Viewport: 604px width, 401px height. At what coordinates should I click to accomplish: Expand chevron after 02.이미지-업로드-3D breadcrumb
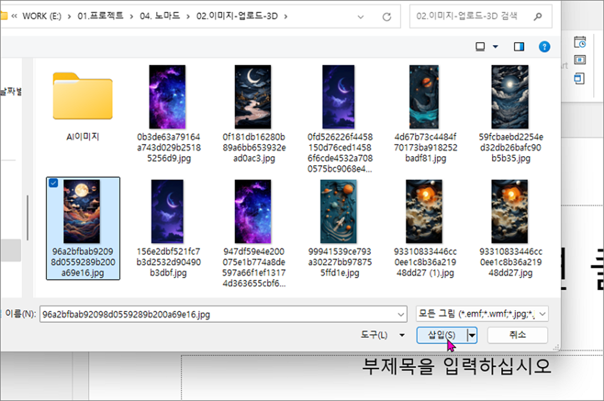[x=286, y=16]
